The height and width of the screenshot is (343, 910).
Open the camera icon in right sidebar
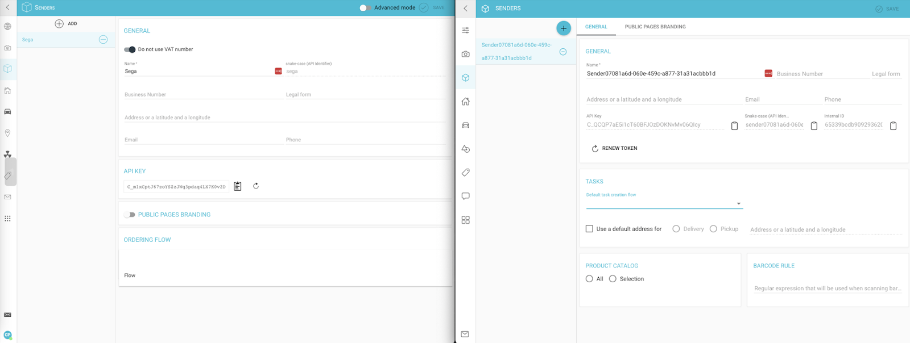pyautogui.click(x=465, y=54)
